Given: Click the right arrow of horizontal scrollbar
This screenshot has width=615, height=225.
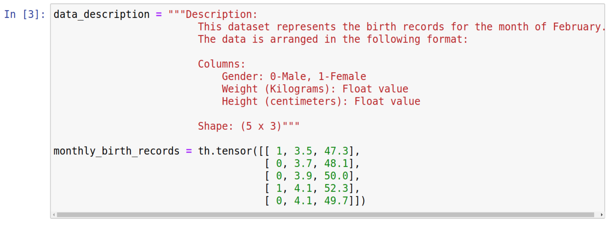Looking at the screenshot, I should (x=602, y=215).
